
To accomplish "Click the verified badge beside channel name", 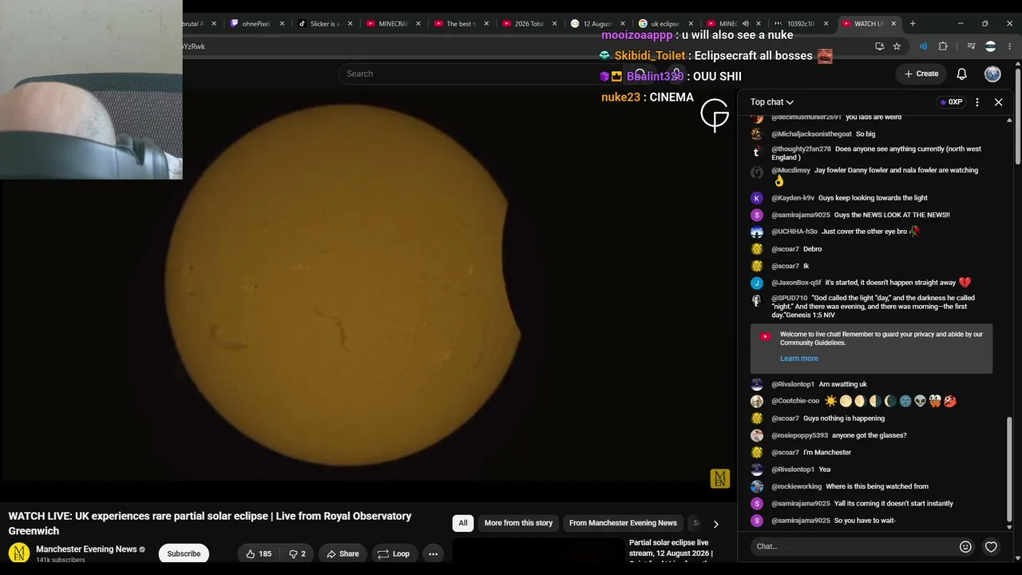I will click(x=142, y=549).
